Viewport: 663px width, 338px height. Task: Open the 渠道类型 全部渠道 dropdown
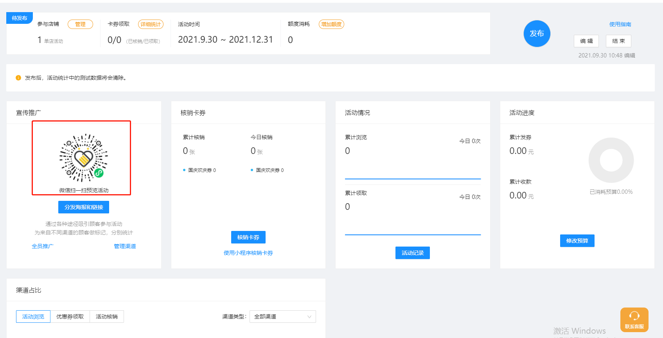click(x=282, y=317)
